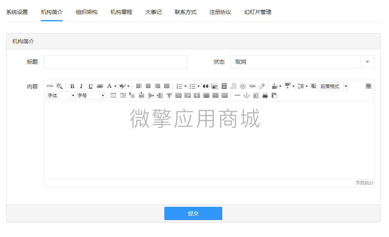
Task: Open bullet list style dropdown arrow
Action: click(198, 86)
